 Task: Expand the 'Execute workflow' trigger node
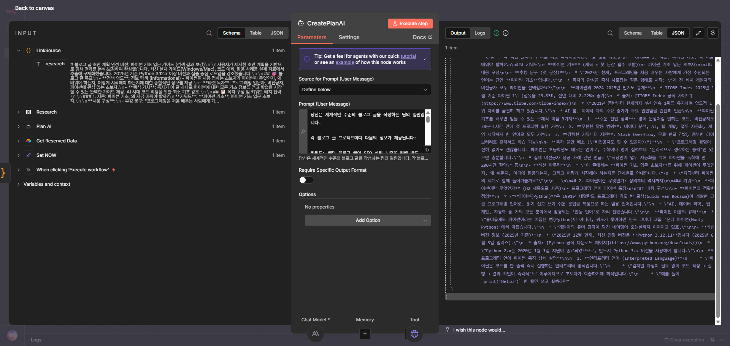19,170
